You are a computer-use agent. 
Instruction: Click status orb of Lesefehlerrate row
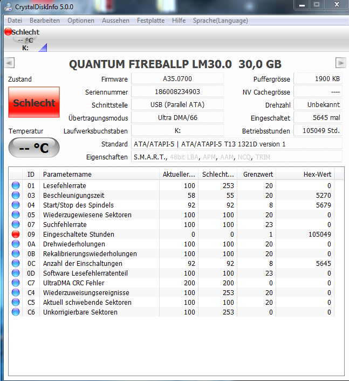[16, 185]
